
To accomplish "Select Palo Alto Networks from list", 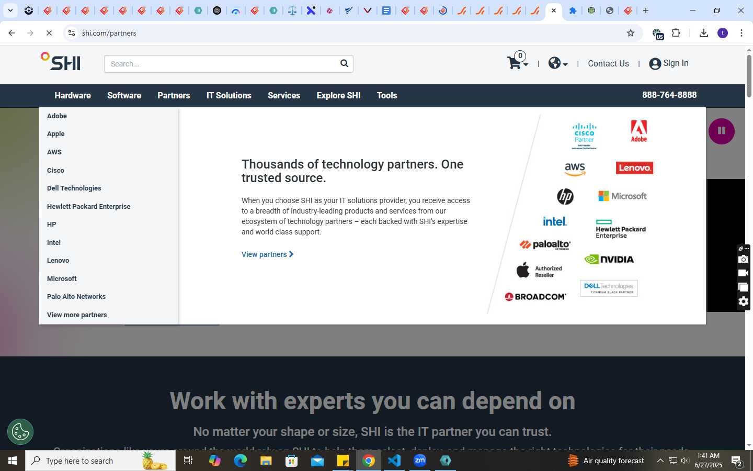I will coord(76,297).
